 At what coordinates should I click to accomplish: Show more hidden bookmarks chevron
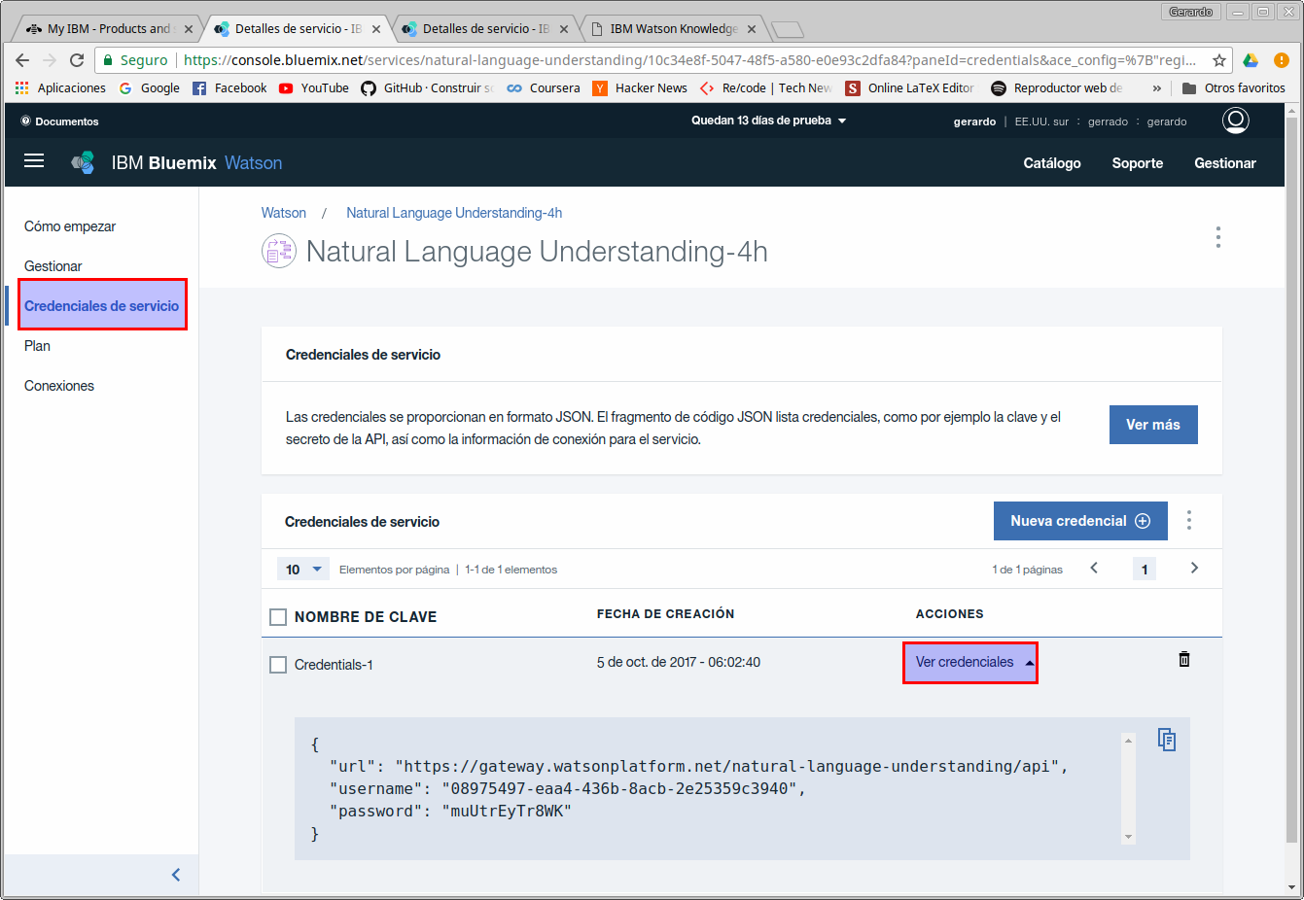(1156, 87)
